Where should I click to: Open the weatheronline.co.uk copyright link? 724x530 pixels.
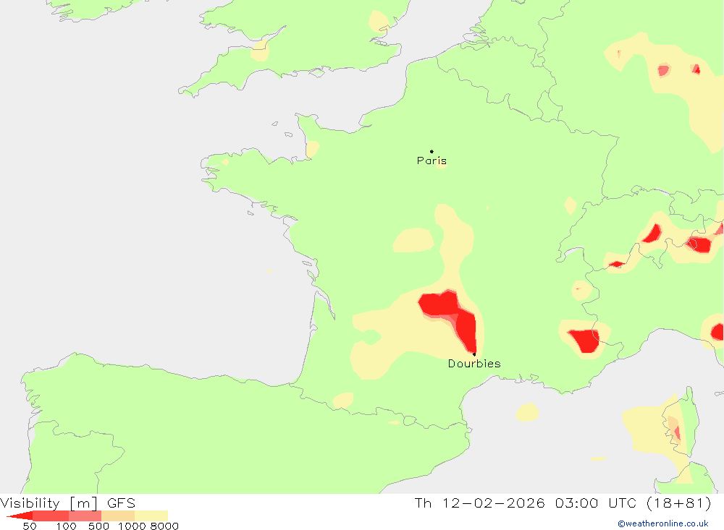click(x=662, y=523)
